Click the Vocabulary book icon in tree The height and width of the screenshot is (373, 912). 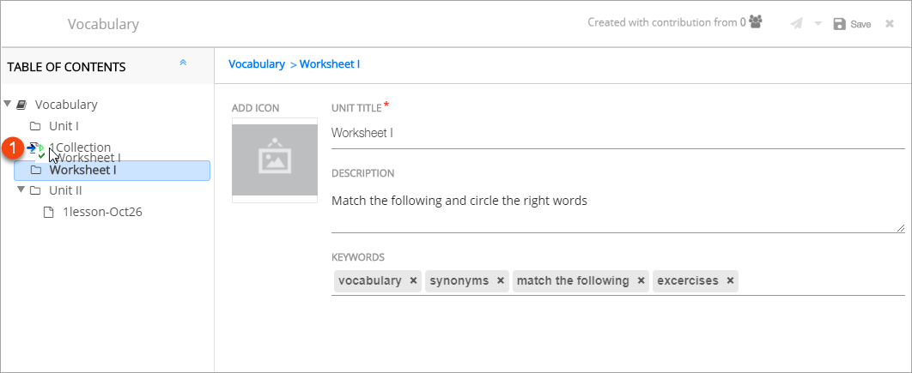pyautogui.click(x=22, y=105)
